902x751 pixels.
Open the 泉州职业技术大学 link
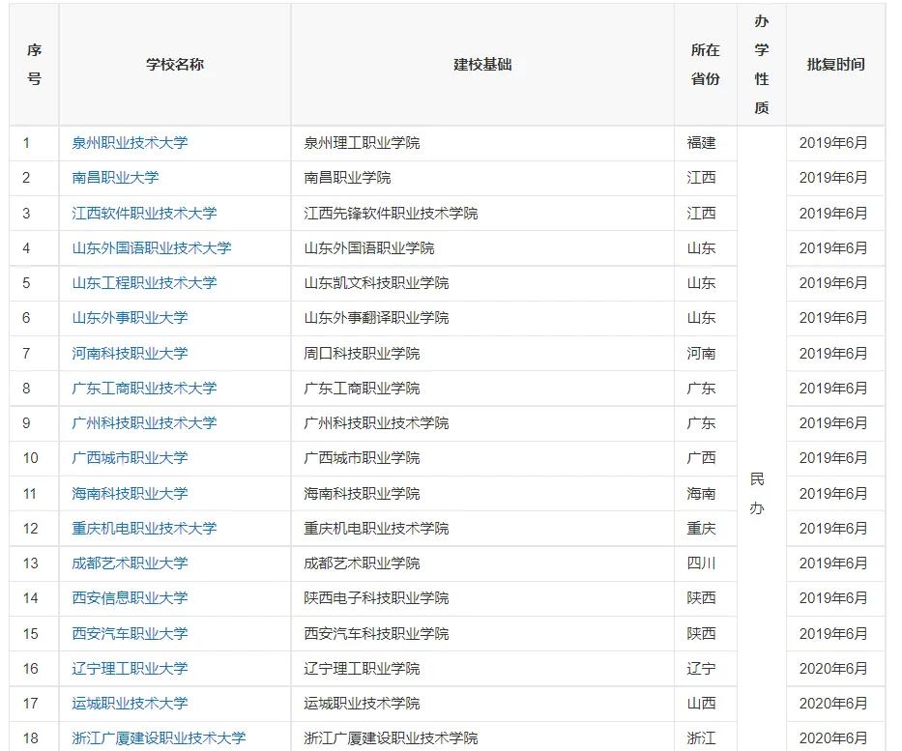(131, 142)
